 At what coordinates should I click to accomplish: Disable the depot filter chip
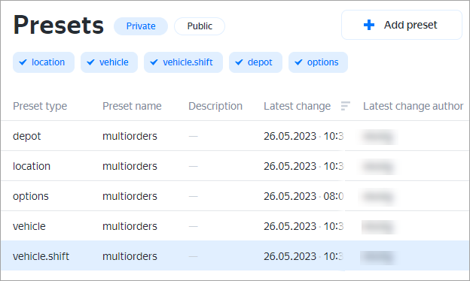pyautogui.click(x=255, y=62)
